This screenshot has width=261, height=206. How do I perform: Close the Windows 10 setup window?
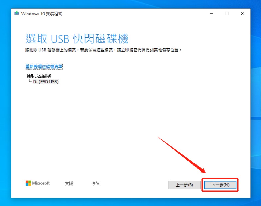click(x=242, y=14)
